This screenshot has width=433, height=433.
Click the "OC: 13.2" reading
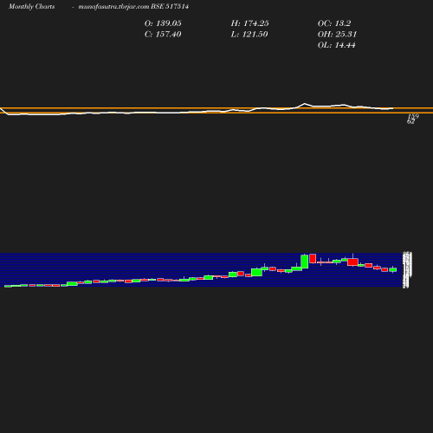[334, 23]
